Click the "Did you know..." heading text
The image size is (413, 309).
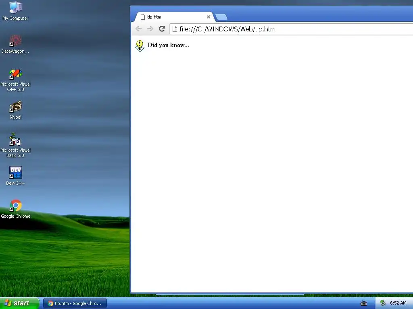[x=168, y=45]
